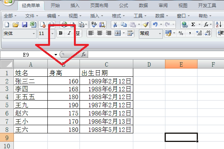The height and width of the screenshot is (149, 224).
Task: Expand the merge cells options arrow
Action: click(124, 34)
